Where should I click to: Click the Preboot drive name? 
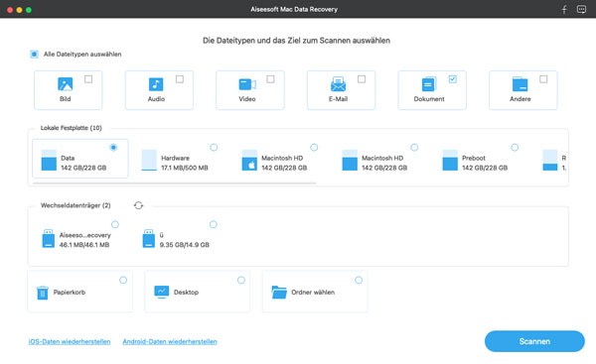tap(474, 158)
